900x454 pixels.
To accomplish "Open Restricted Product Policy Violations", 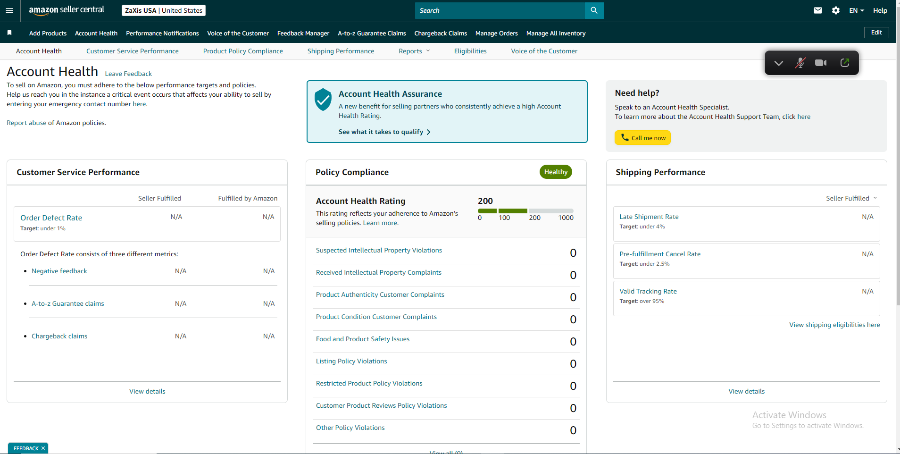I will click(369, 383).
